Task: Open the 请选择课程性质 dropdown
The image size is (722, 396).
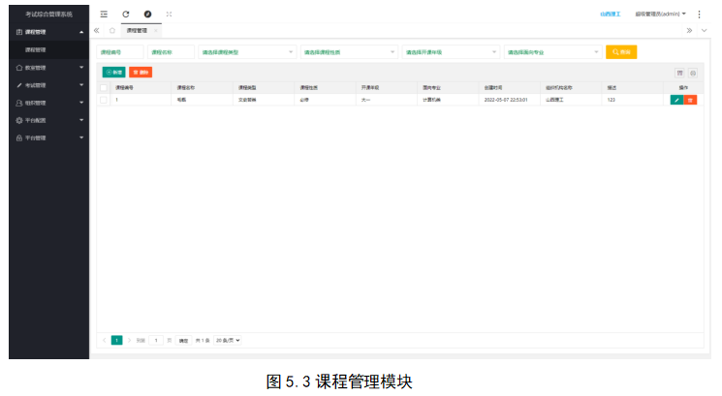Action: point(350,52)
